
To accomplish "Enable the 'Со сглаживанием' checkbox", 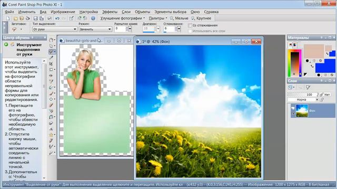I will (190, 26).
